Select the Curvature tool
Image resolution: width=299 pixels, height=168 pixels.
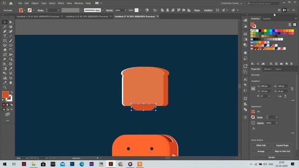coord(11,31)
